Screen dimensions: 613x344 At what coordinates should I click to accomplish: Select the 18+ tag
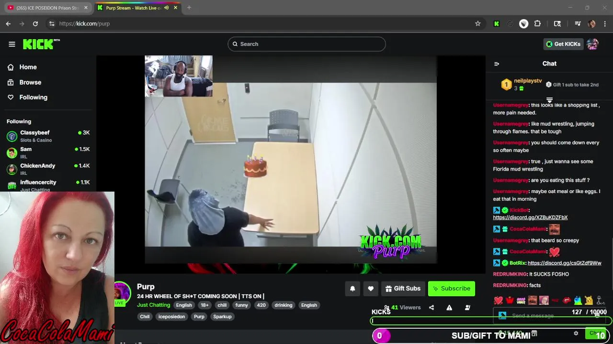pyautogui.click(x=204, y=305)
